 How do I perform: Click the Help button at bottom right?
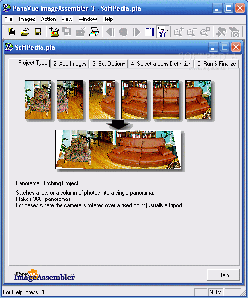coord(224,275)
